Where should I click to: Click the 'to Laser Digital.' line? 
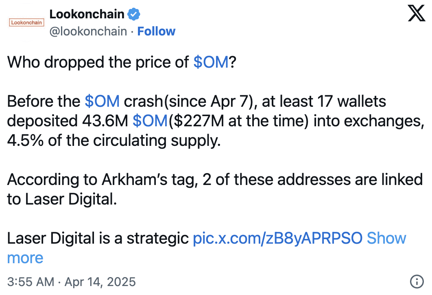coord(62,199)
